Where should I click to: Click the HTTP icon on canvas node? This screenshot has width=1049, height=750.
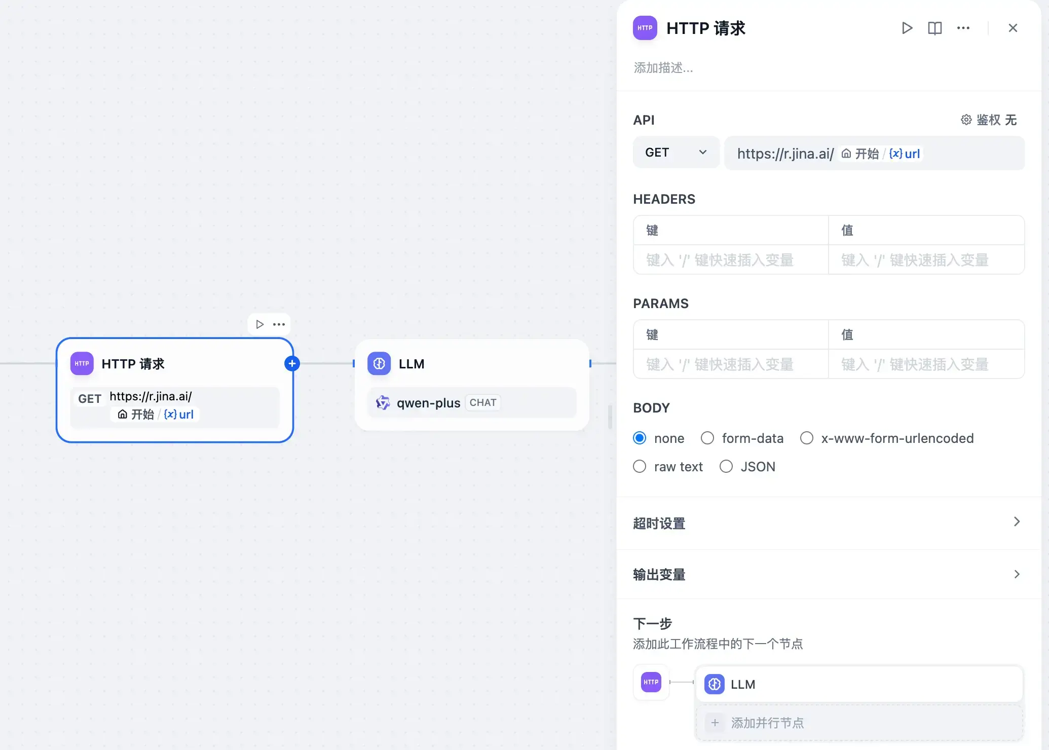(82, 363)
